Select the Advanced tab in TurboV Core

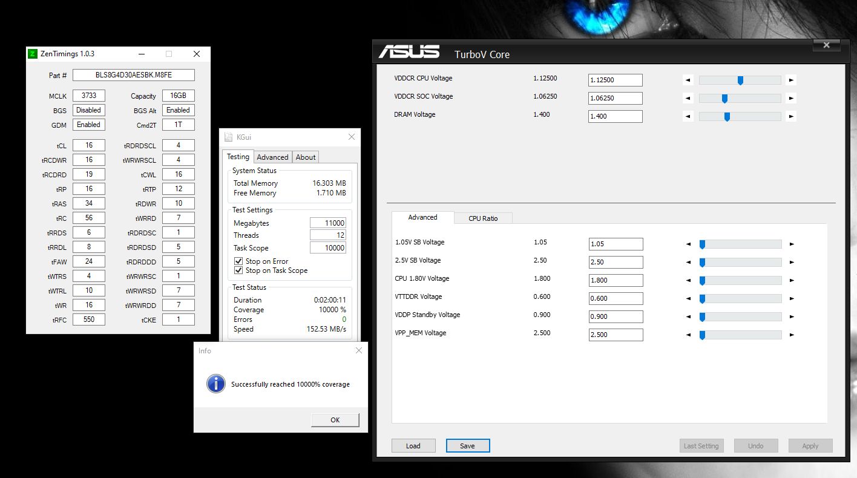click(x=422, y=217)
